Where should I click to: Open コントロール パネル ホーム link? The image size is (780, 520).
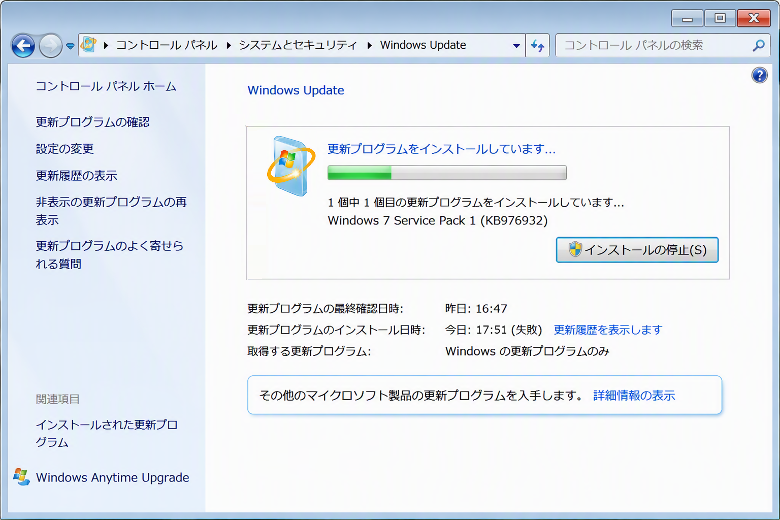106,86
